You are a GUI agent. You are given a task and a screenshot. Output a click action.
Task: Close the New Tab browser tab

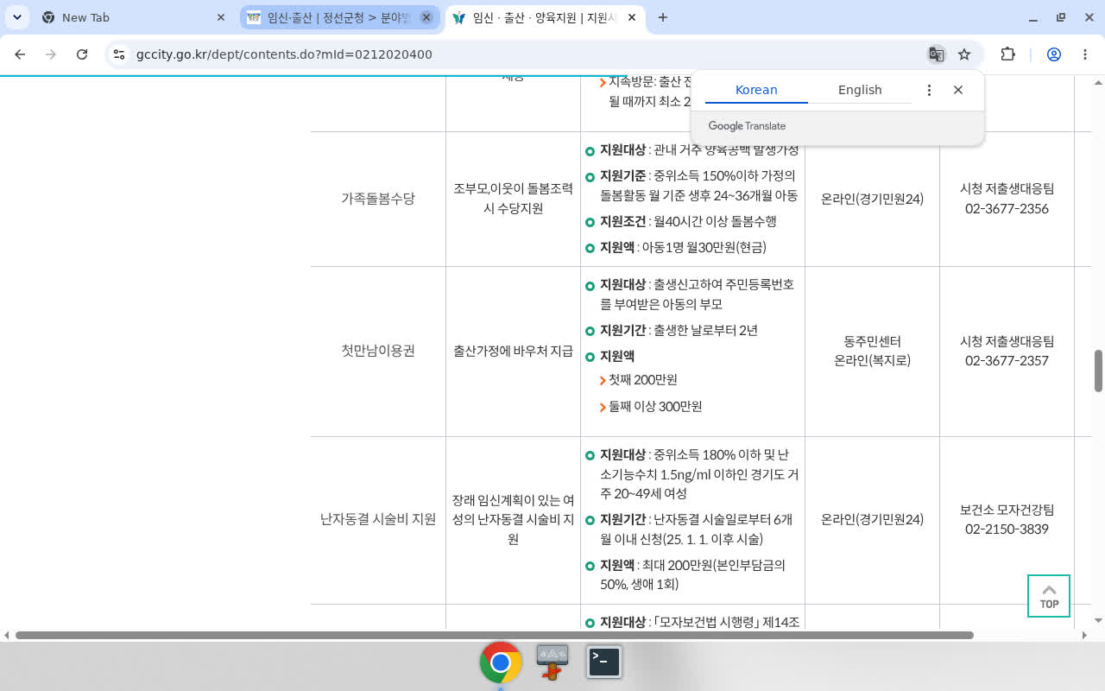click(x=221, y=17)
